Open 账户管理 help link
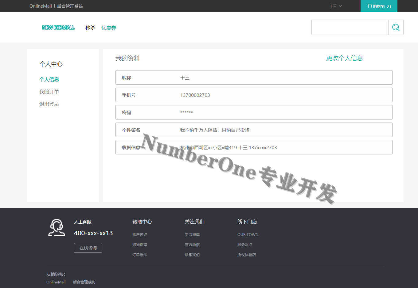Viewport: 418px width, 288px height. pyautogui.click(x=140, y=234)
